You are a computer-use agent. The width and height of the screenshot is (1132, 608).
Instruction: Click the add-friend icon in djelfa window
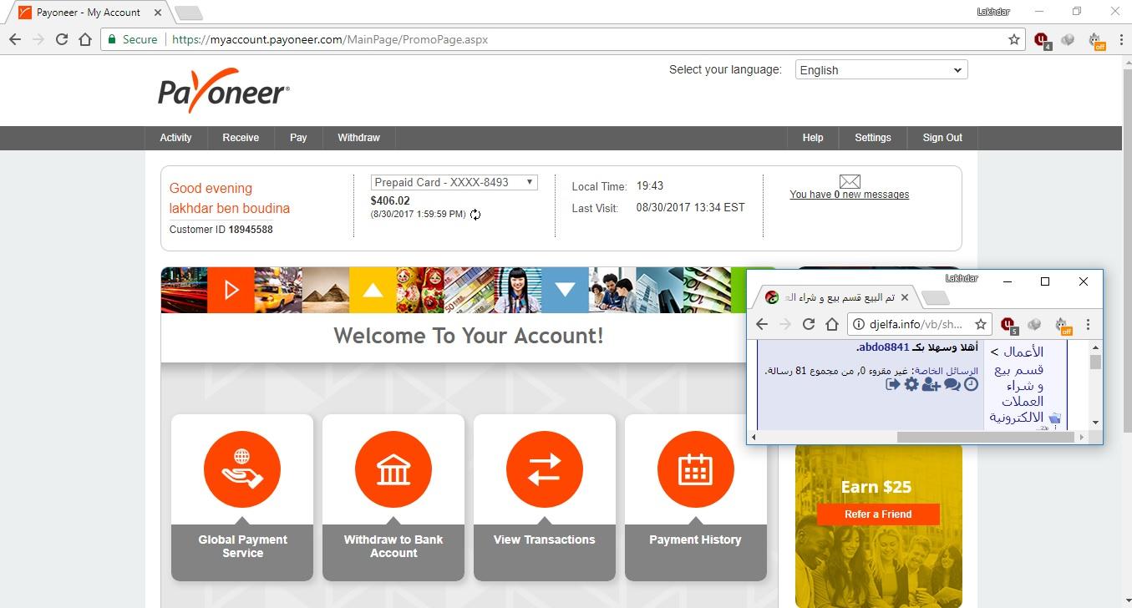click(x=931, y=384)
